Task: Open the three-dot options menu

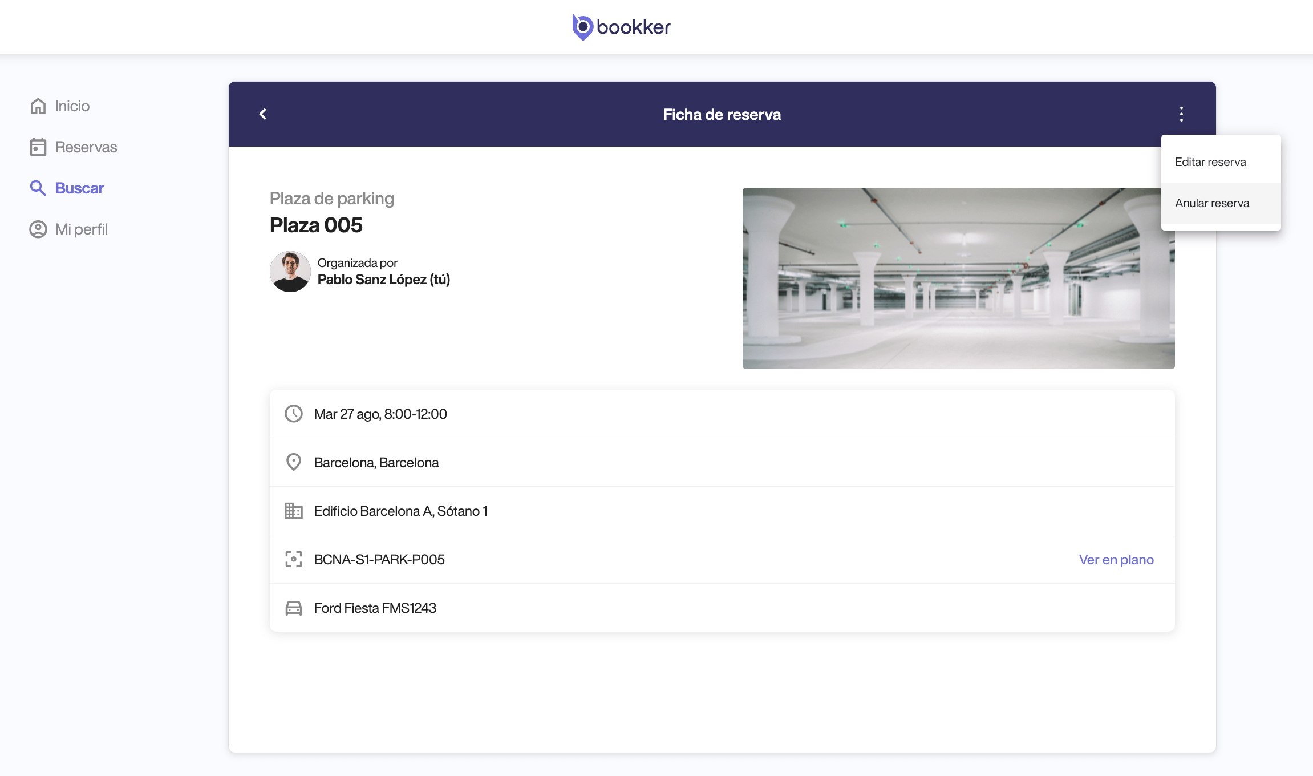Action: pyautogui.click(x=1181, y=114)
